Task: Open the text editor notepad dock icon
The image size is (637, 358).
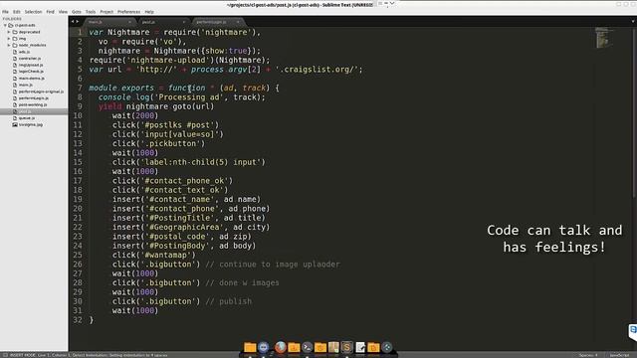Action: (360, 347)
